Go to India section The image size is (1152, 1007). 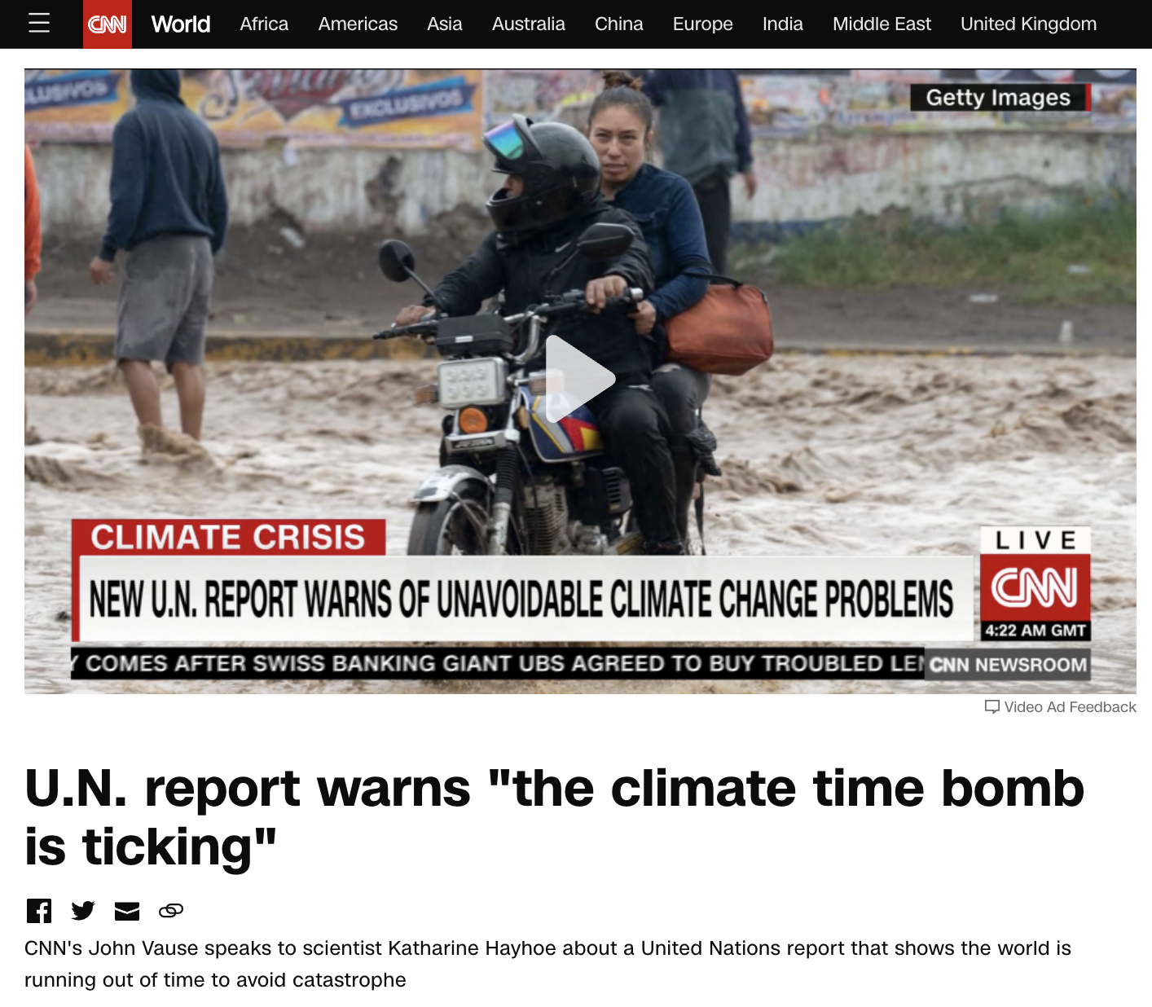tap(783, 24)
